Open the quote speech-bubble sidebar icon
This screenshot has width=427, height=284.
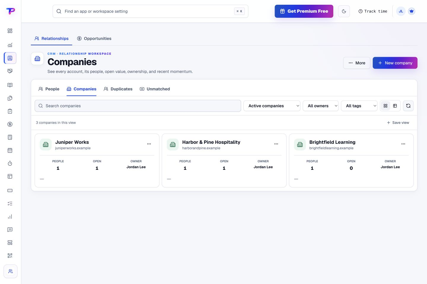point(10,230)
